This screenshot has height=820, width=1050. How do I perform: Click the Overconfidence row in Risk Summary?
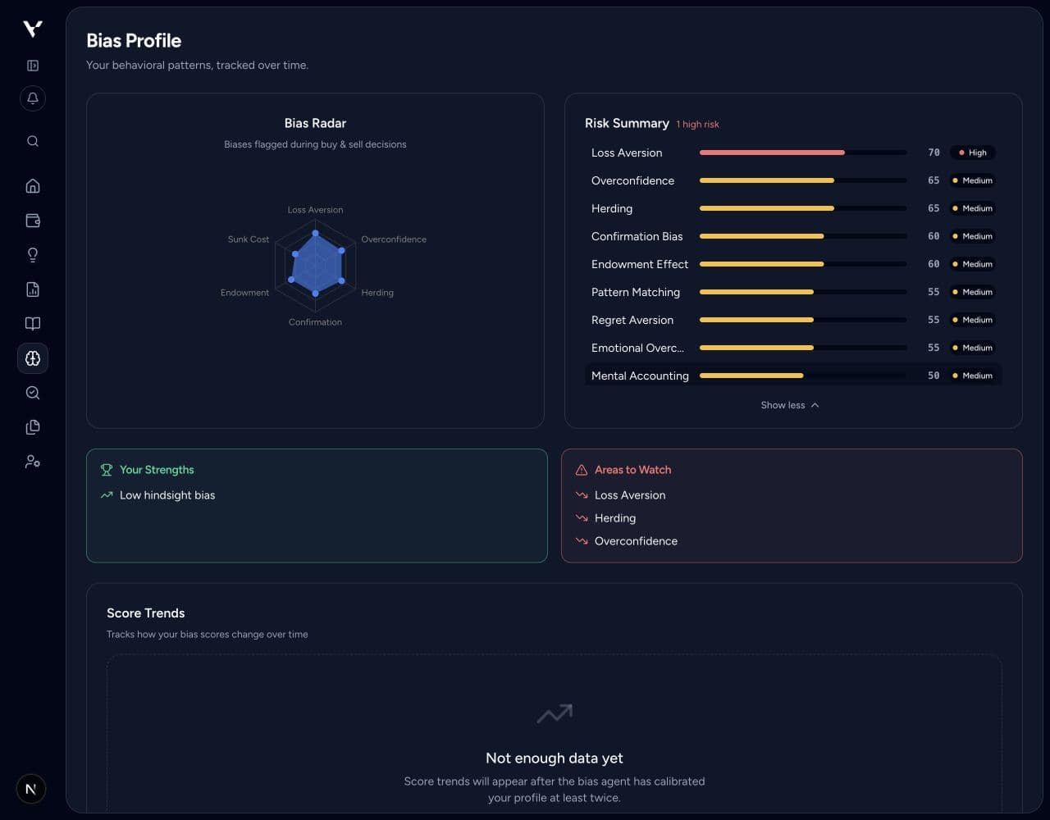(793, 180)
